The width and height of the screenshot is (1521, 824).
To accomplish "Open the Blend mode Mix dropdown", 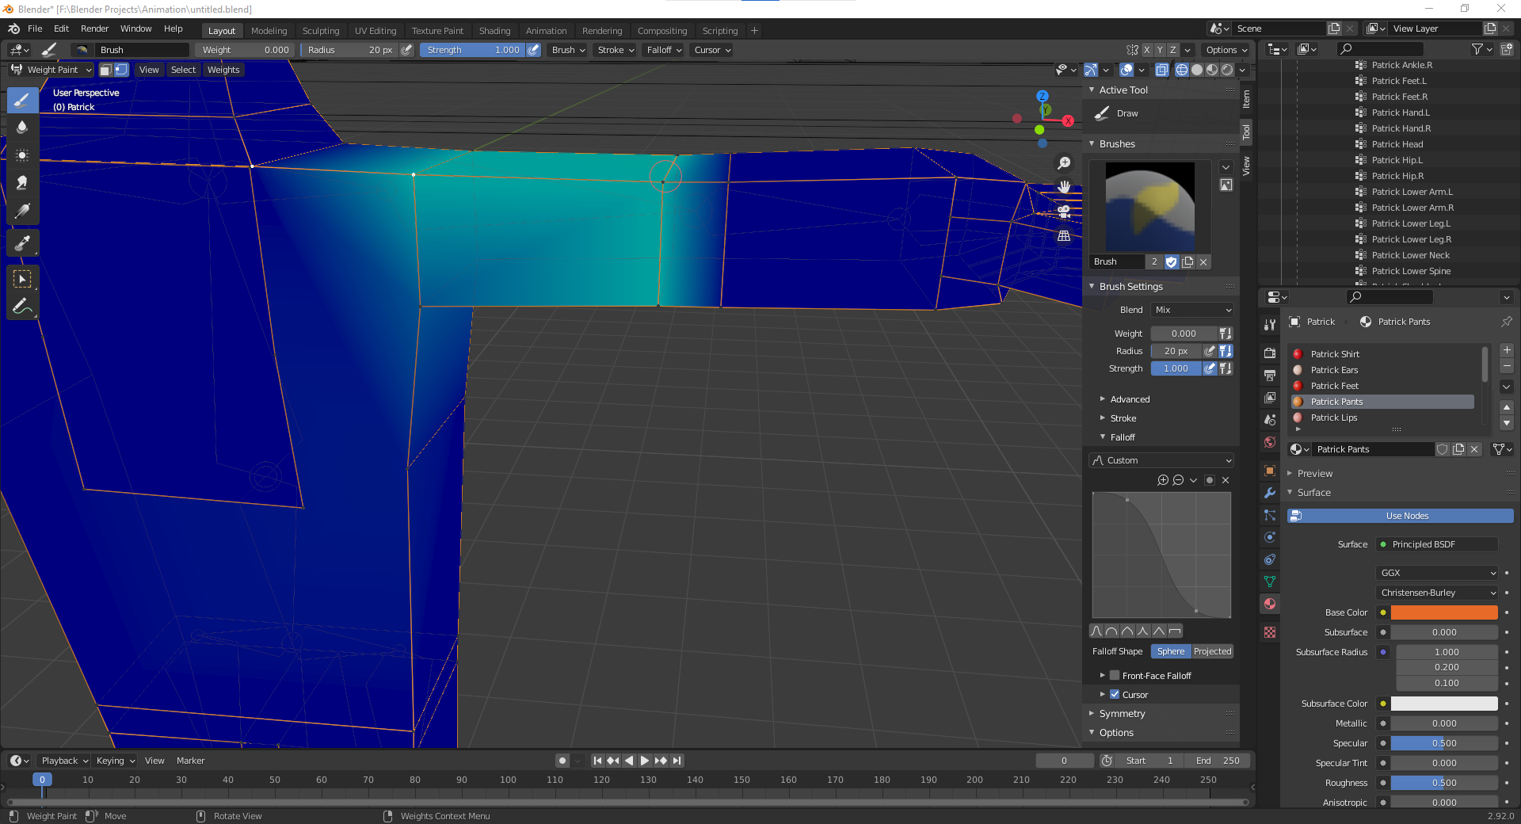I will pyautogui.click(x=1192, y=310).
